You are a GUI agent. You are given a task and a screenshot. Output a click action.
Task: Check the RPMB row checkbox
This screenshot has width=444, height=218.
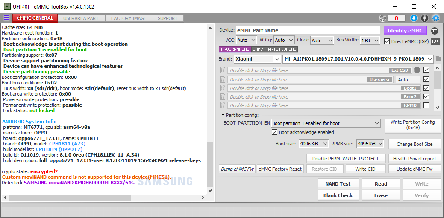pos(426,105)
